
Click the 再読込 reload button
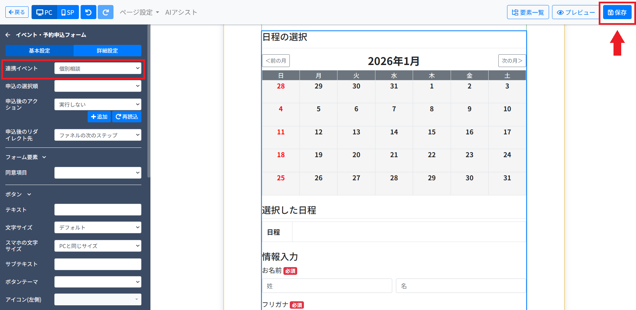coord(127,117)
